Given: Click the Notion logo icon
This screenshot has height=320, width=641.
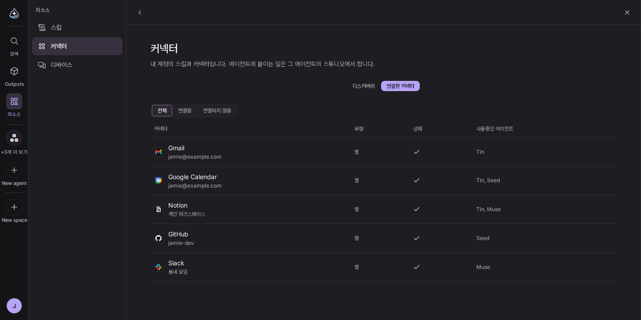Looking at the screenshot, I should click(x=158, y=209).
